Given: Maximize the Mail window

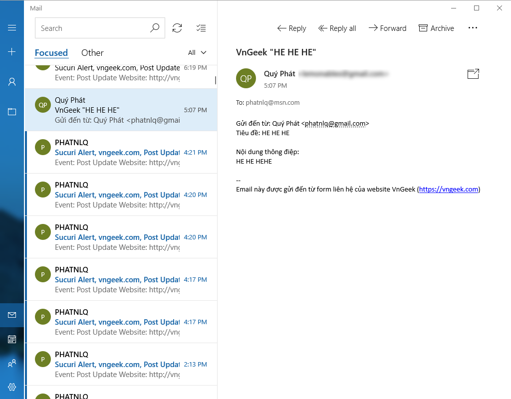Looking at the screenshot, I should 477,8.
